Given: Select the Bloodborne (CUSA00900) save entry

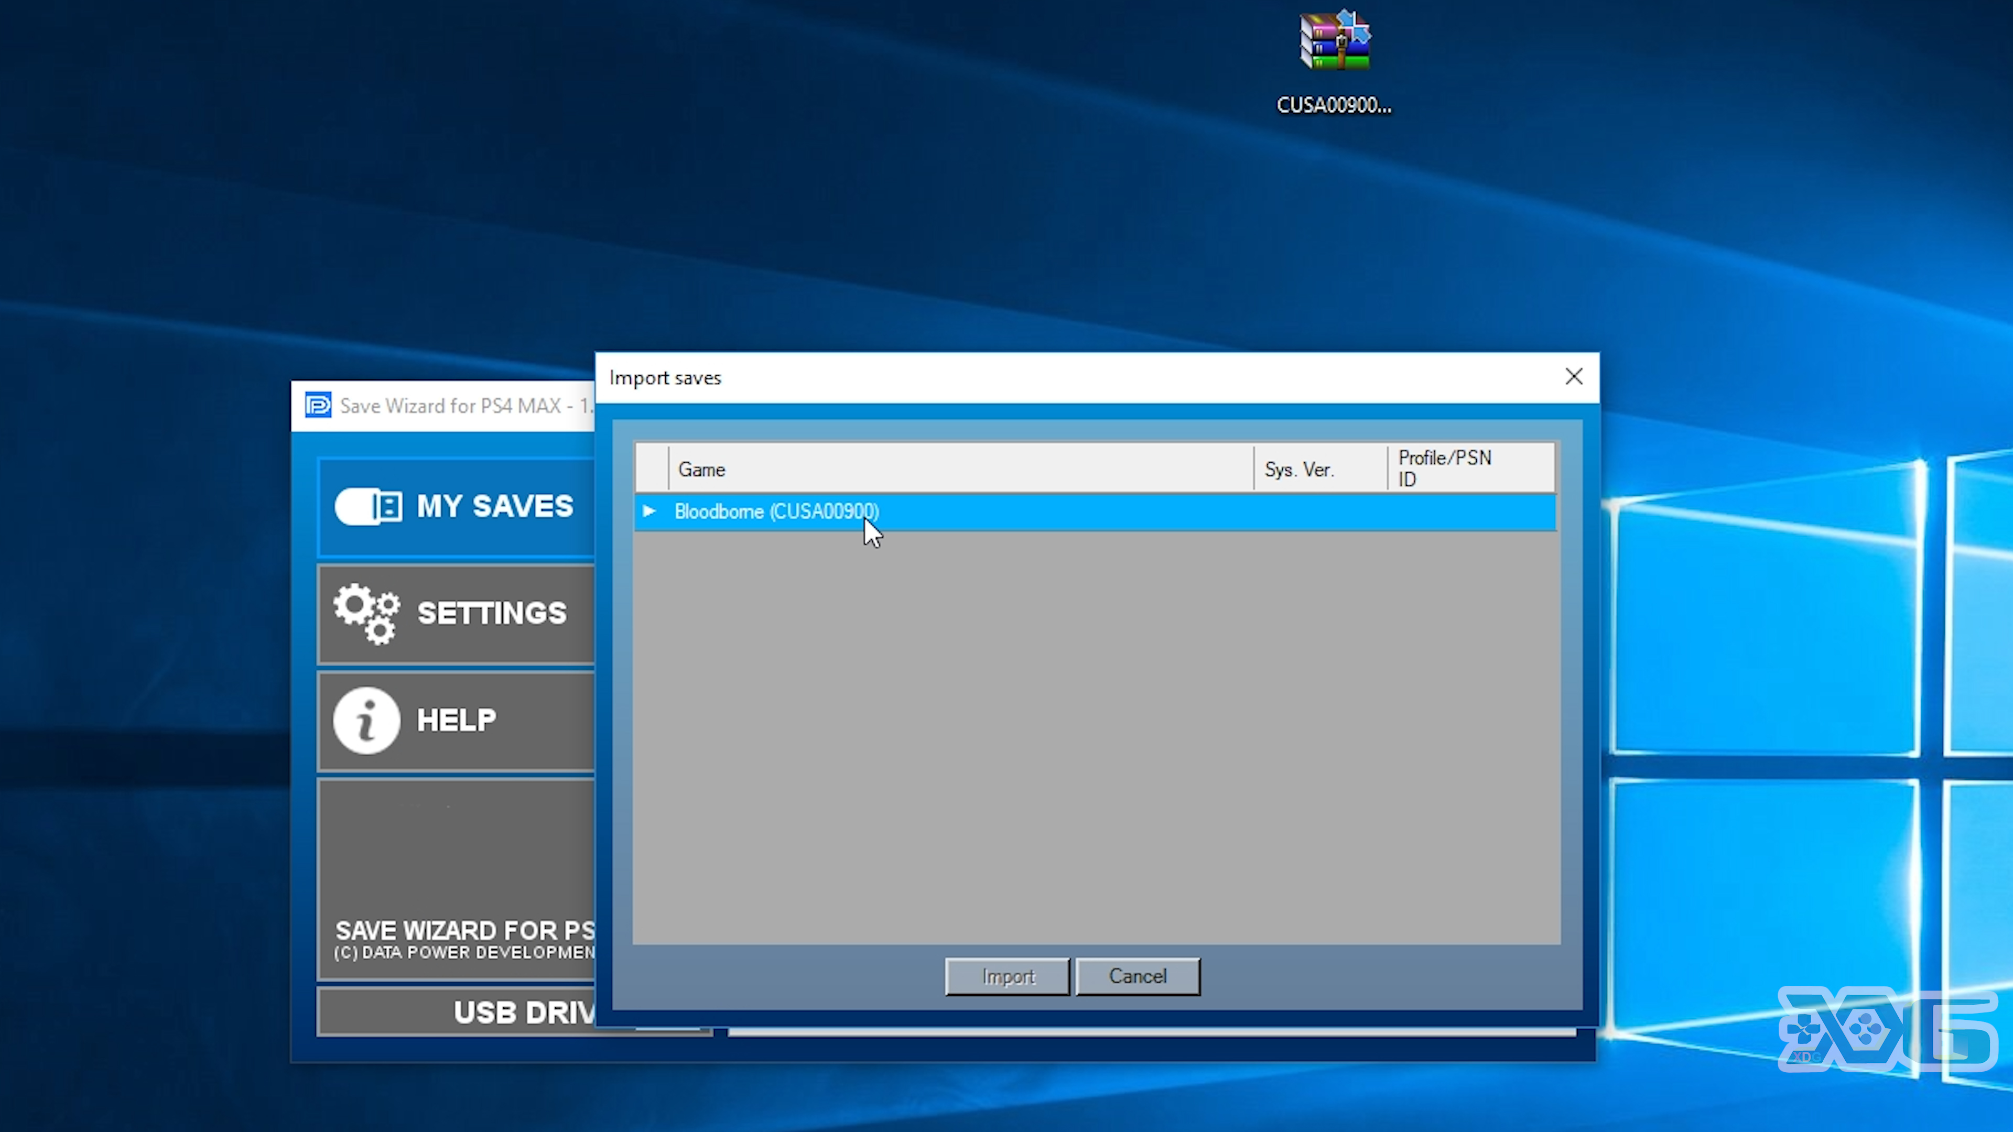Looking at the screenshot, I should click(1095, 511).
